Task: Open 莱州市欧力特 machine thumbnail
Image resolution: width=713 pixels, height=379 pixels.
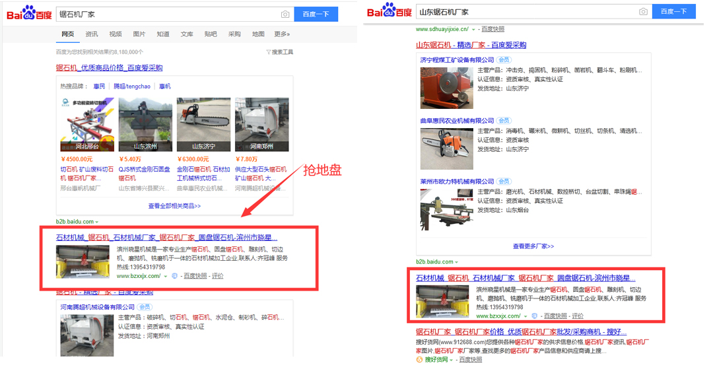Action: [x=446, y=210]
